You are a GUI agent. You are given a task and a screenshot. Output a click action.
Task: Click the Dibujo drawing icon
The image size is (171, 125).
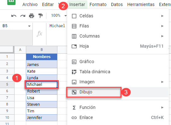(74, 92)
